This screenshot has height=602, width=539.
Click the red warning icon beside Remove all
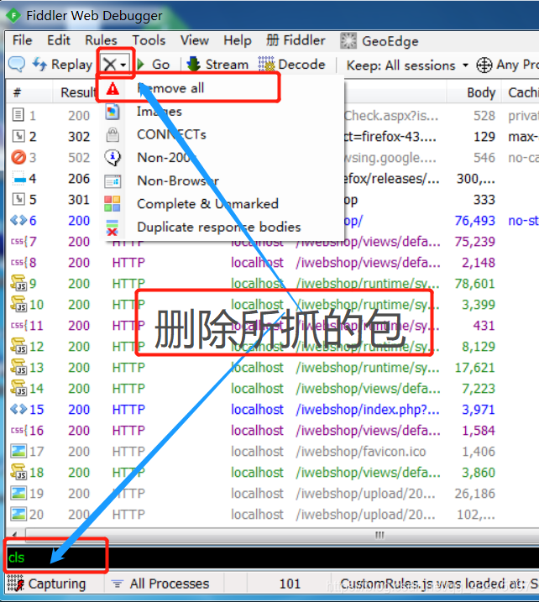(x=113, y=89)
